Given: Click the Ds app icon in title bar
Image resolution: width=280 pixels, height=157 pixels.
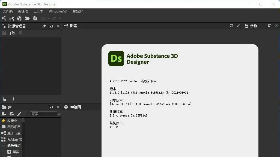Looking at the screenshot, I should [x=4, y=4].
